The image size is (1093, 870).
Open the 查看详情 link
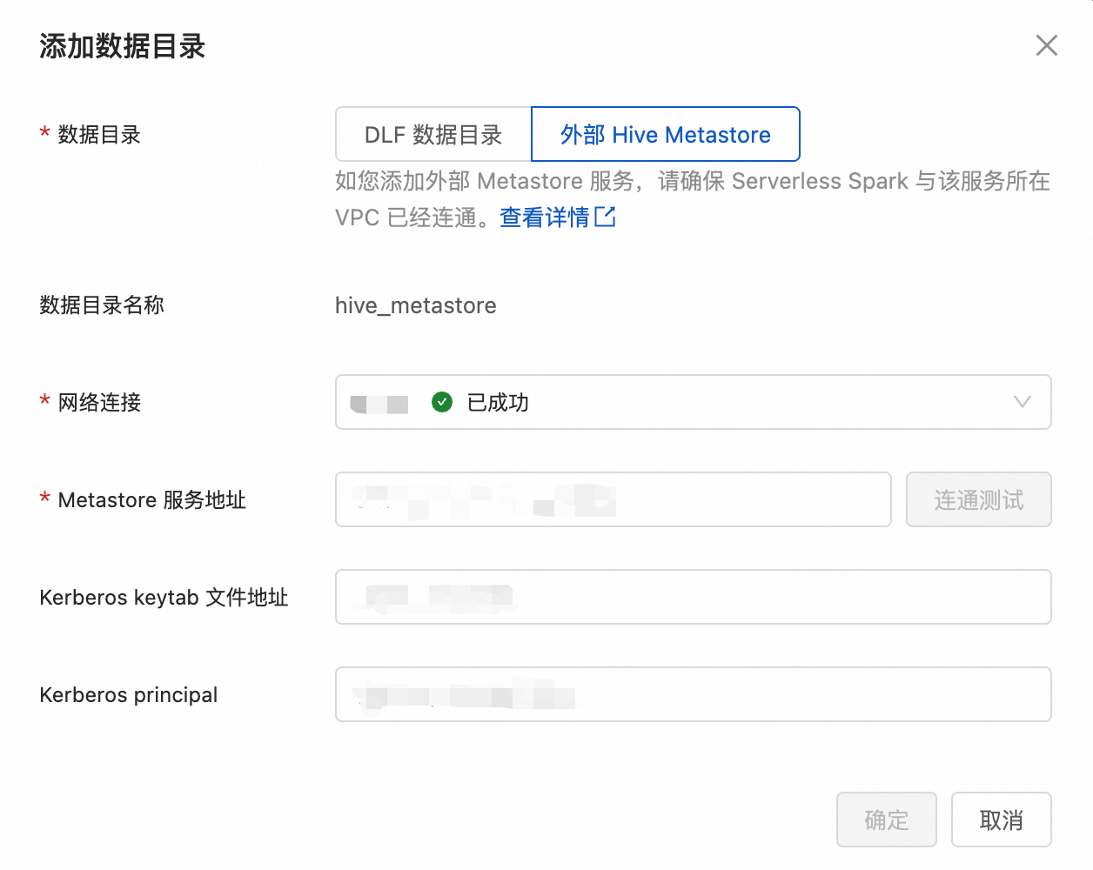(545, 217)
